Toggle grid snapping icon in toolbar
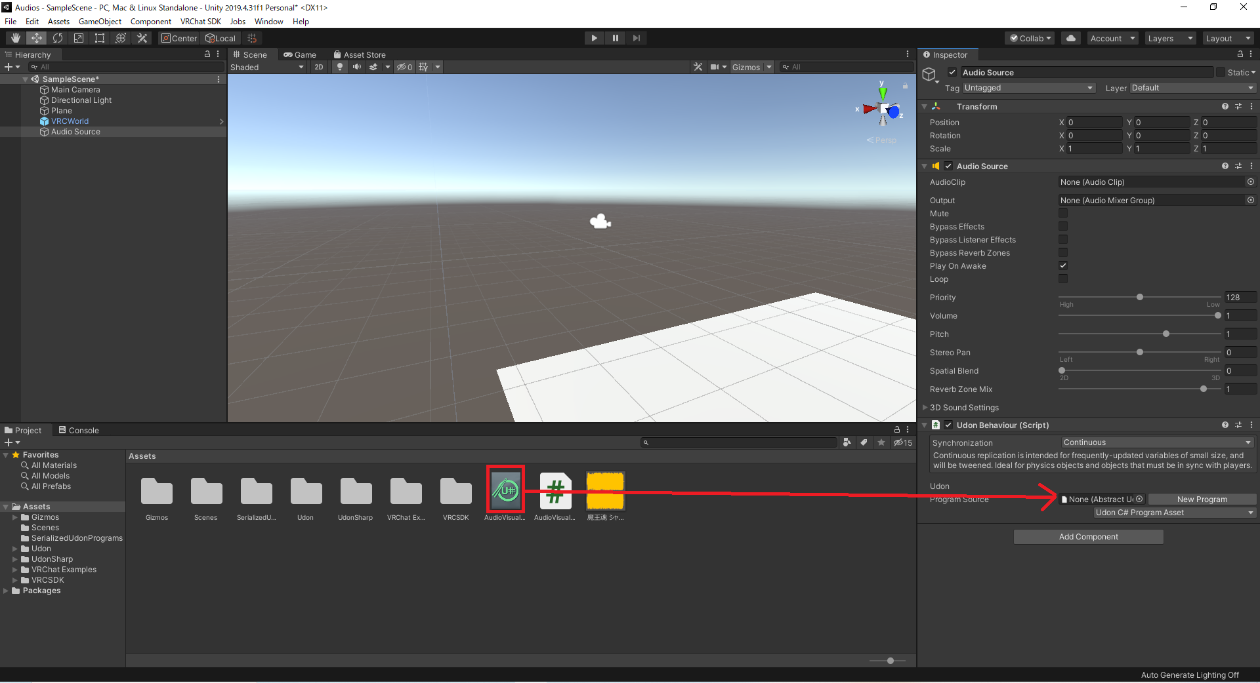The width and height of the screenshot is (1260, 683). [252, 38]
